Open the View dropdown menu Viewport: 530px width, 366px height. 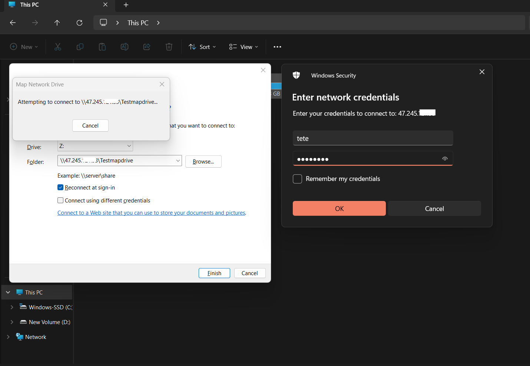[244, 47]
